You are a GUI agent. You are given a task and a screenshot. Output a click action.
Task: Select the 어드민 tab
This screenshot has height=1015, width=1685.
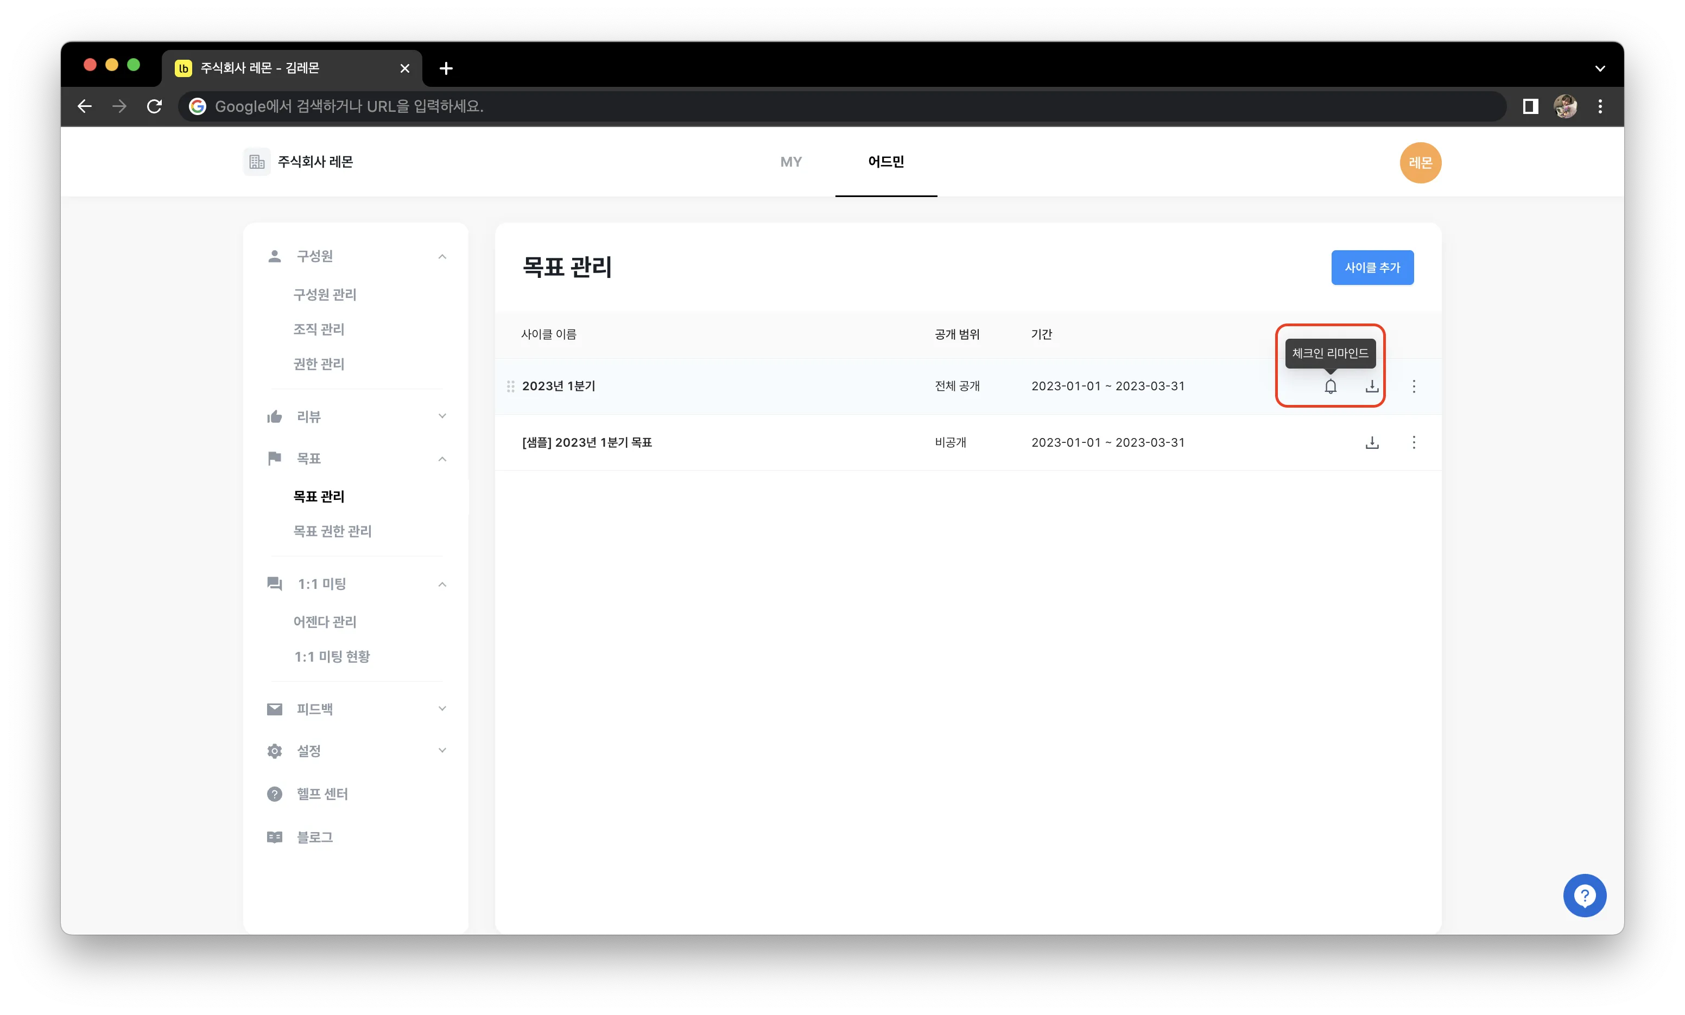point(885,162)
